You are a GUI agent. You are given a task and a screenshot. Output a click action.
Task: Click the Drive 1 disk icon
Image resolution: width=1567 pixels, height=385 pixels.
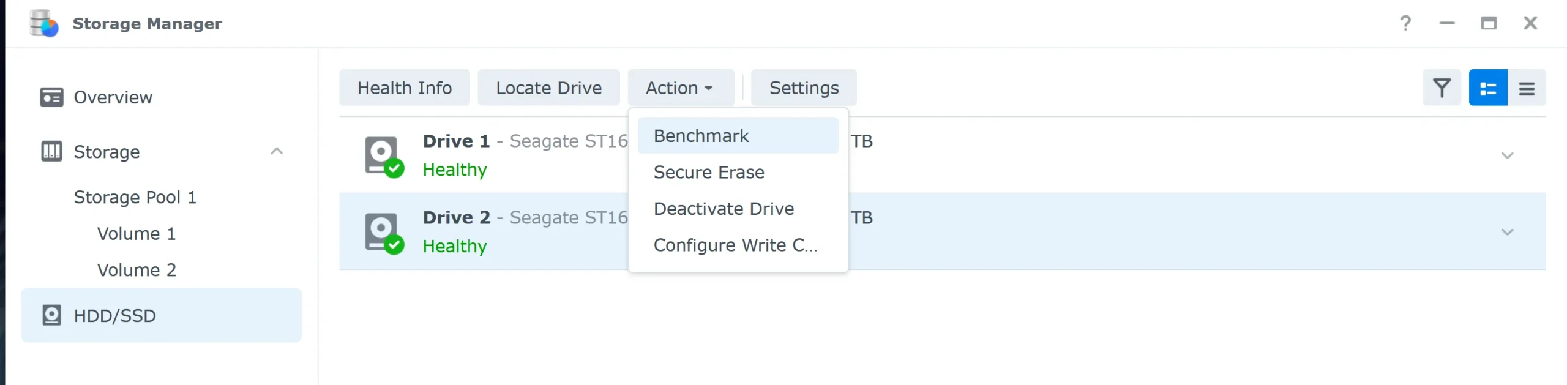[383, 155]
